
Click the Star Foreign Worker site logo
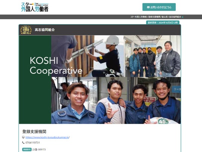pyautogui.click(x=35, y=7)
